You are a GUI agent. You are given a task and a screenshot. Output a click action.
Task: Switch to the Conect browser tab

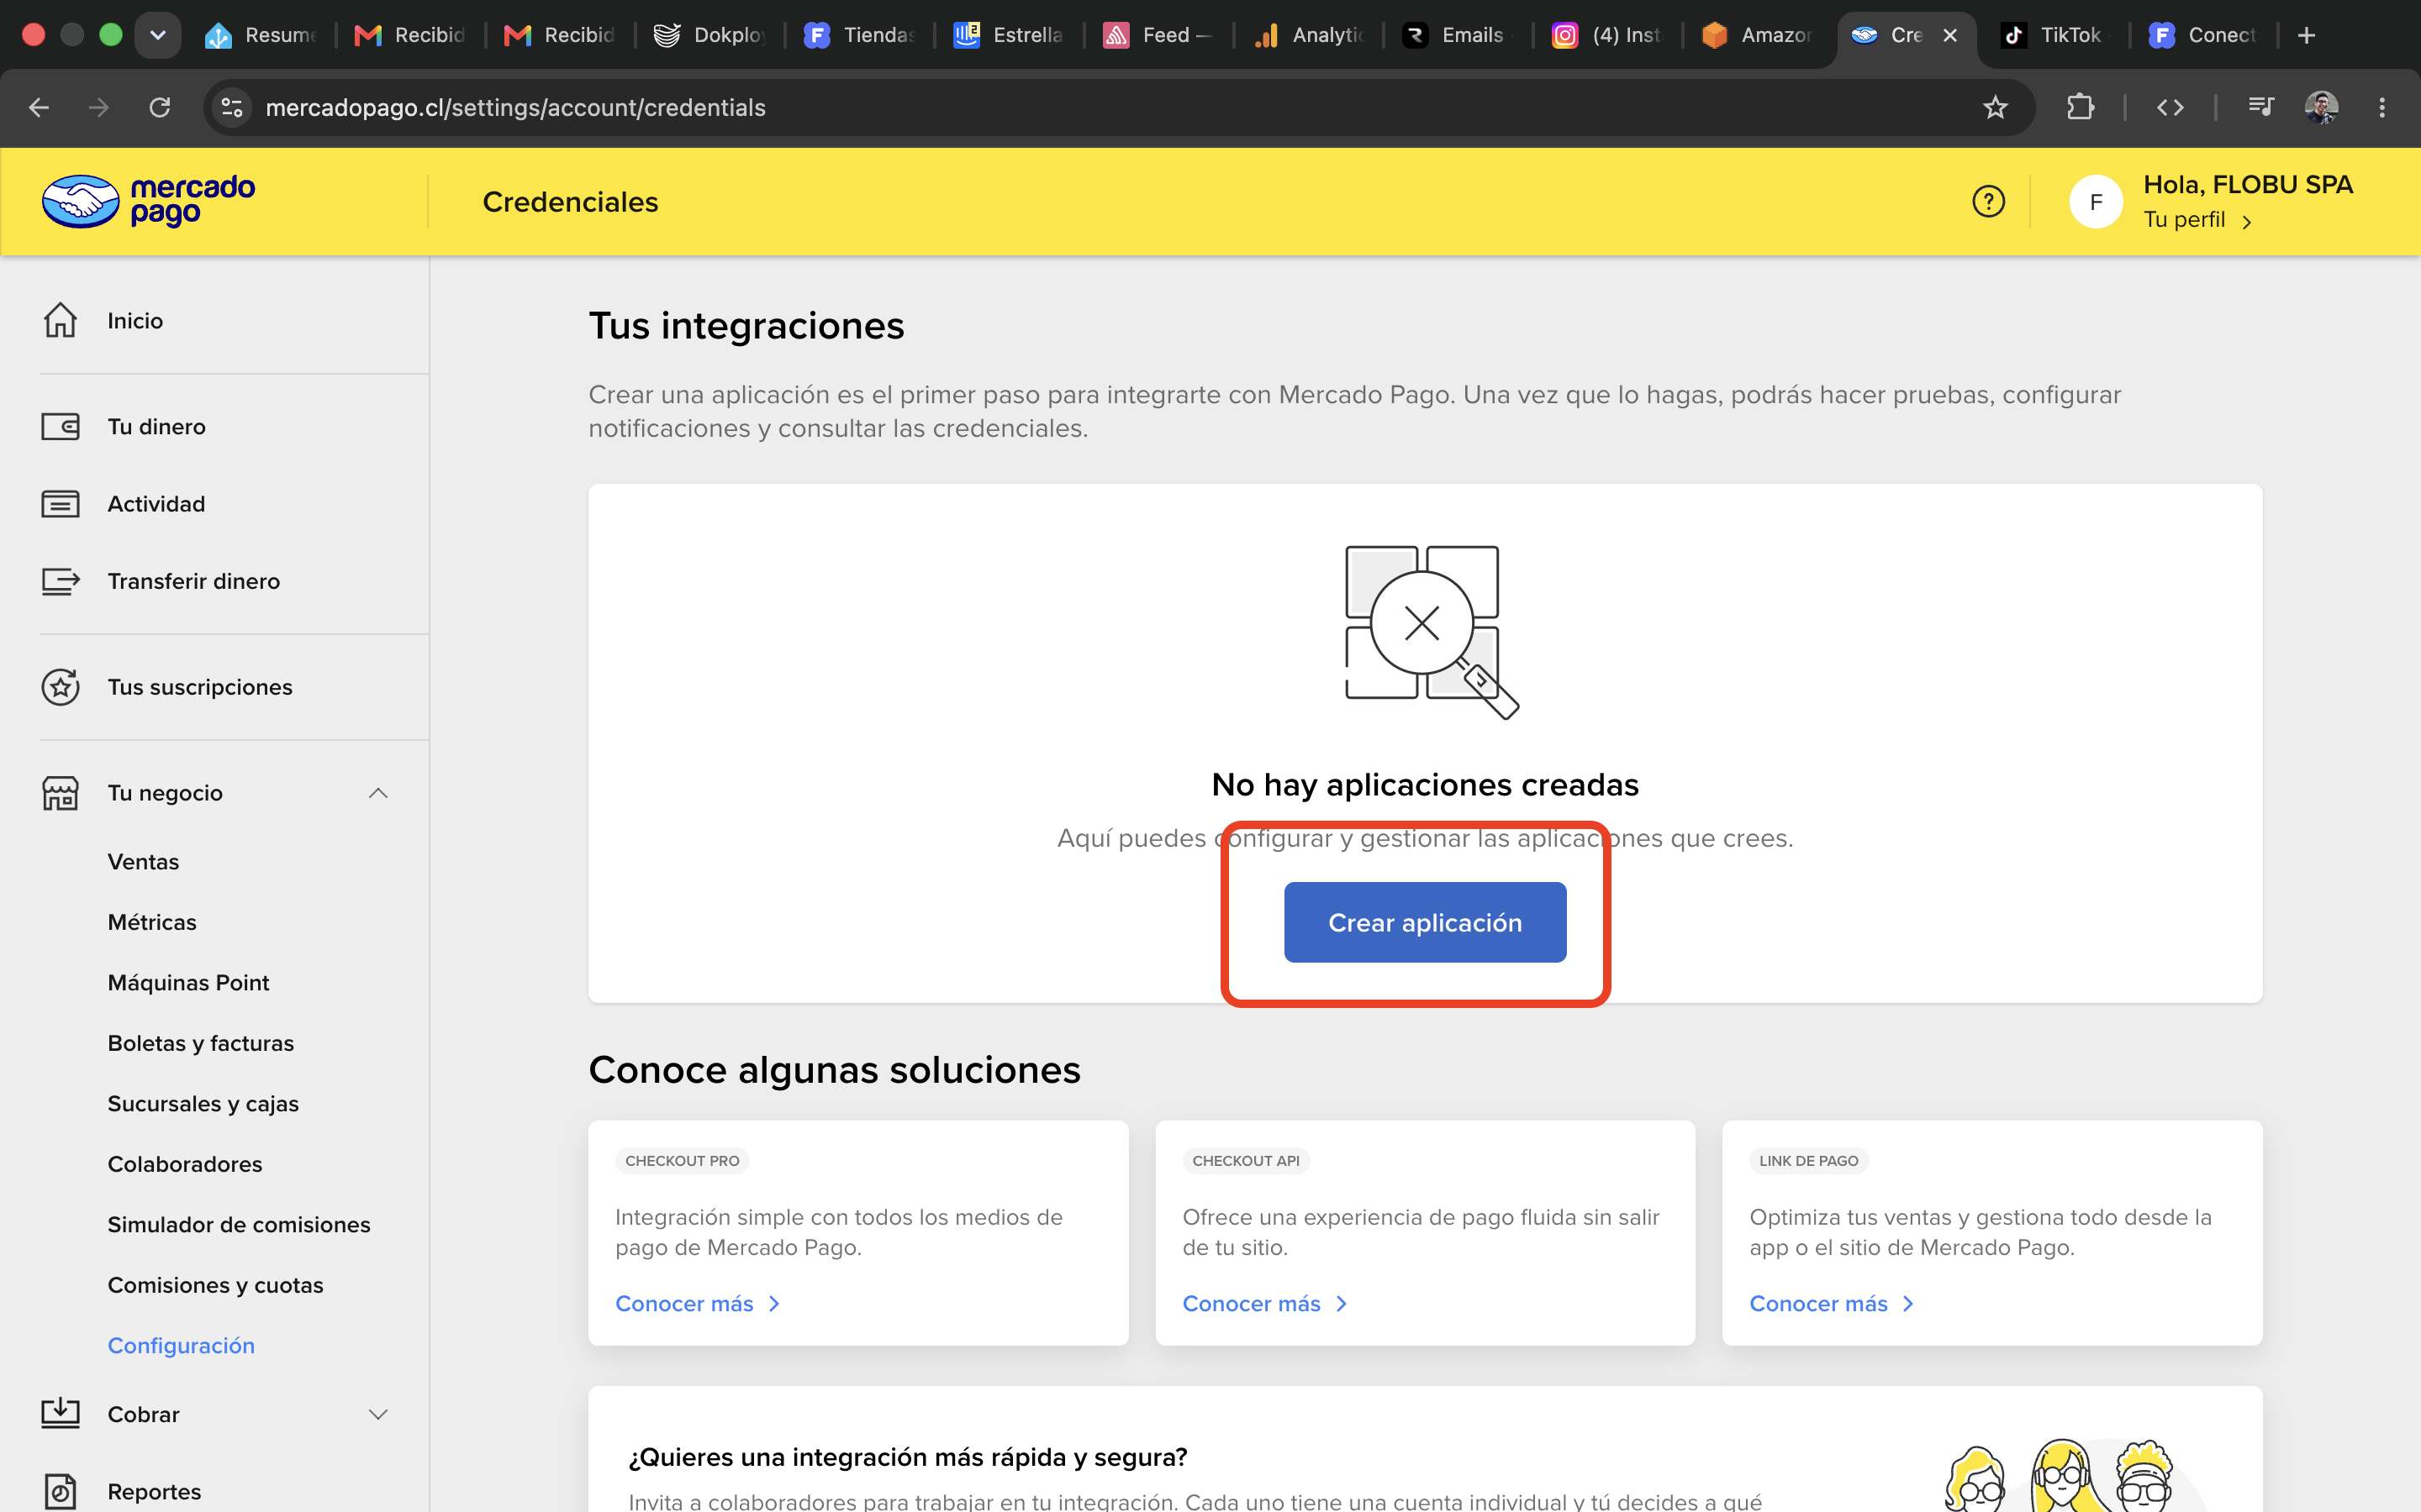[2204, 35]
